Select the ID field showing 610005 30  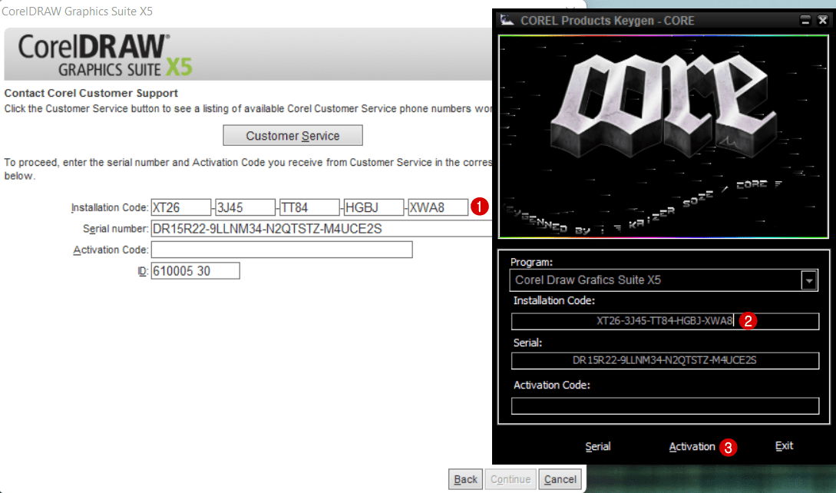coord(195,270)
